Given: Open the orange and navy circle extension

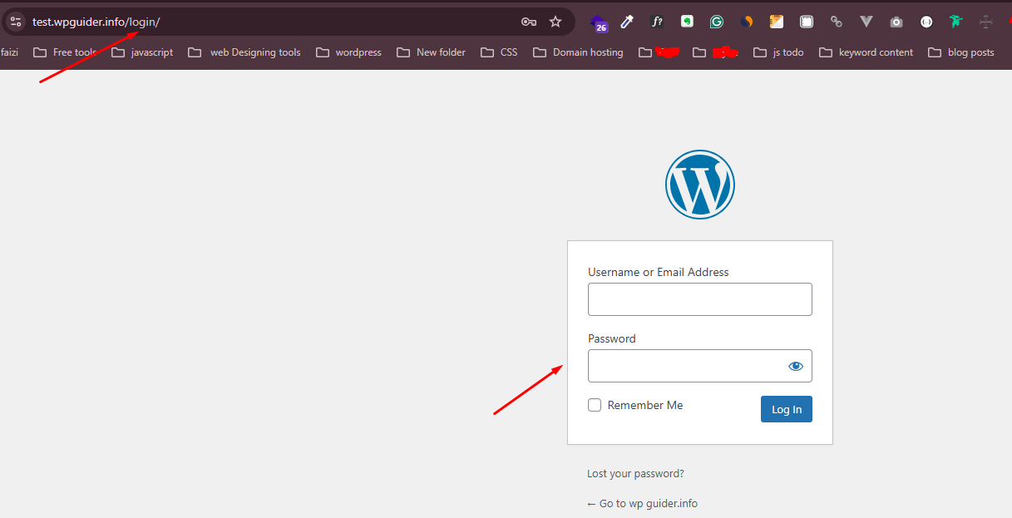Looking at the screenshot, I should pos(747,22).
